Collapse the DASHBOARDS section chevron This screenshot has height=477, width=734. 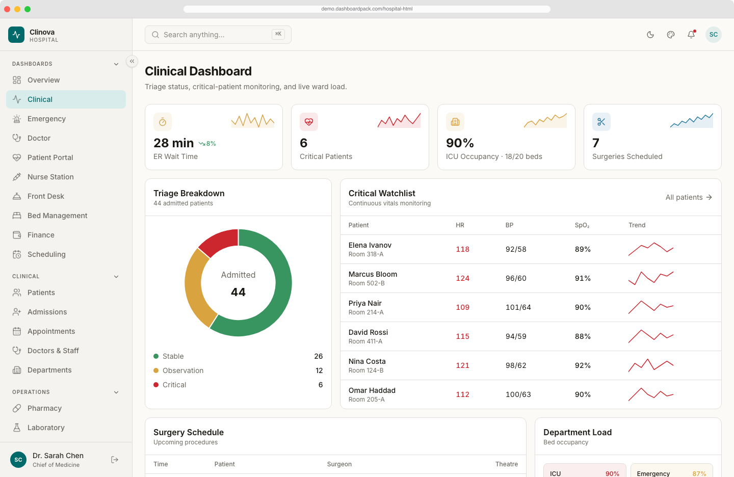(116, 64)
